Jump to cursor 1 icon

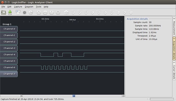(73, 12)
